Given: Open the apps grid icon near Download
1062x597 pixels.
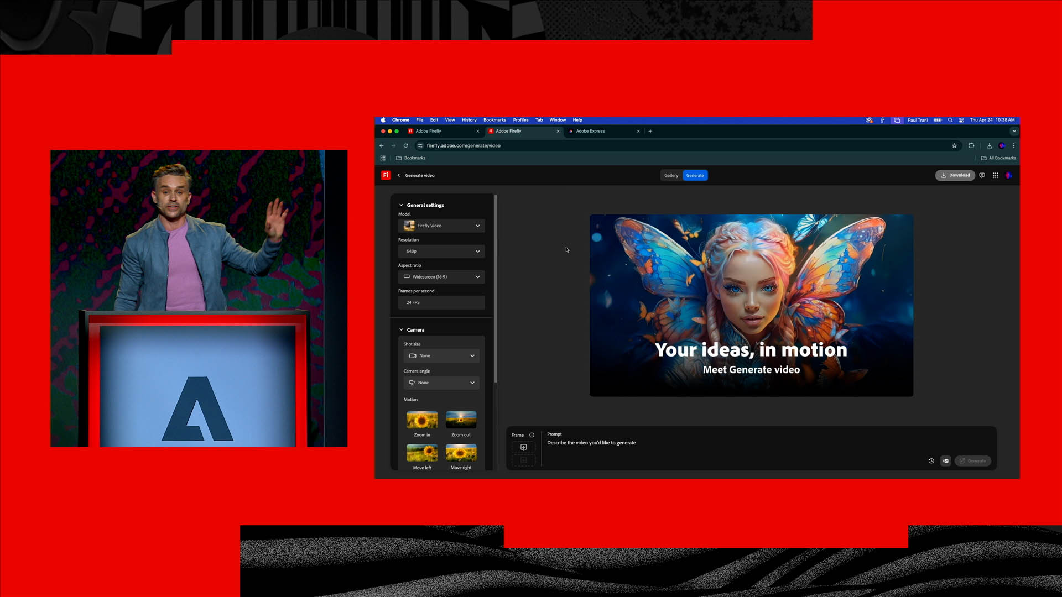Looking at the screenshot, I should [996, 175].
